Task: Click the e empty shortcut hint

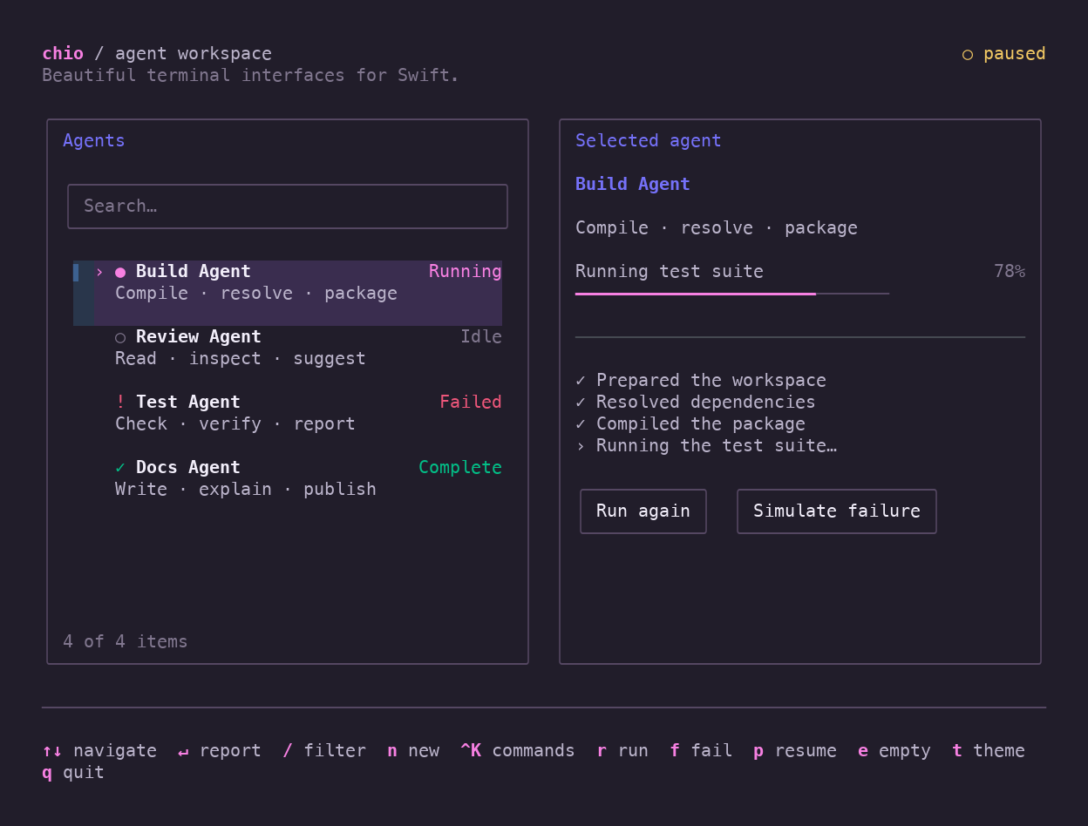Action: [894, 751]
